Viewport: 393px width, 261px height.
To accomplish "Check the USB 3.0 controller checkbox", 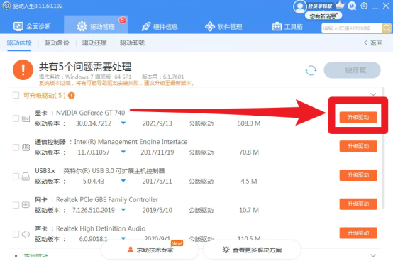I will [x=16, y=176].
